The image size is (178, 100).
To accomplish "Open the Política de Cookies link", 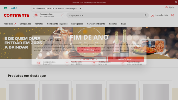I will pos(121,50).
